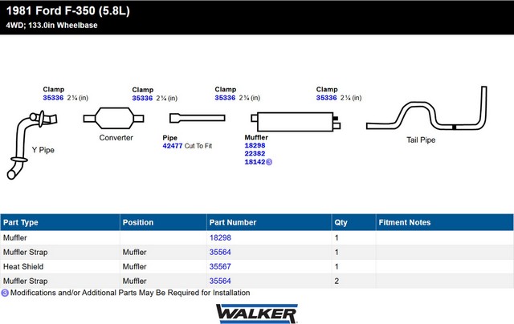Click the 'Tail Pipe' label
The height and width of the screenshot is (324, 514).
coord(421,140)
